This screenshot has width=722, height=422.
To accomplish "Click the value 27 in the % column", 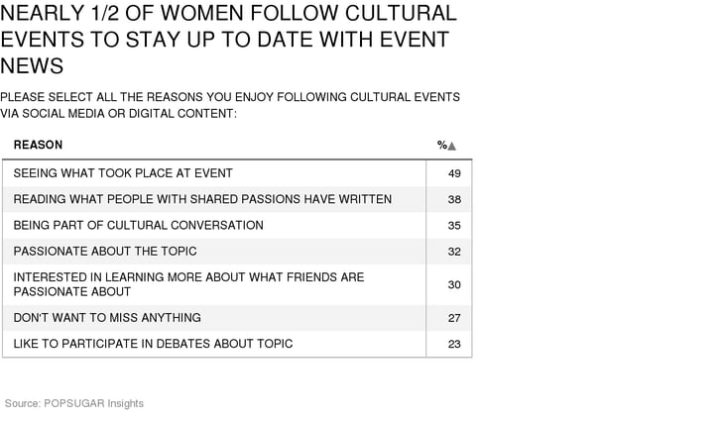I will 454,318.
